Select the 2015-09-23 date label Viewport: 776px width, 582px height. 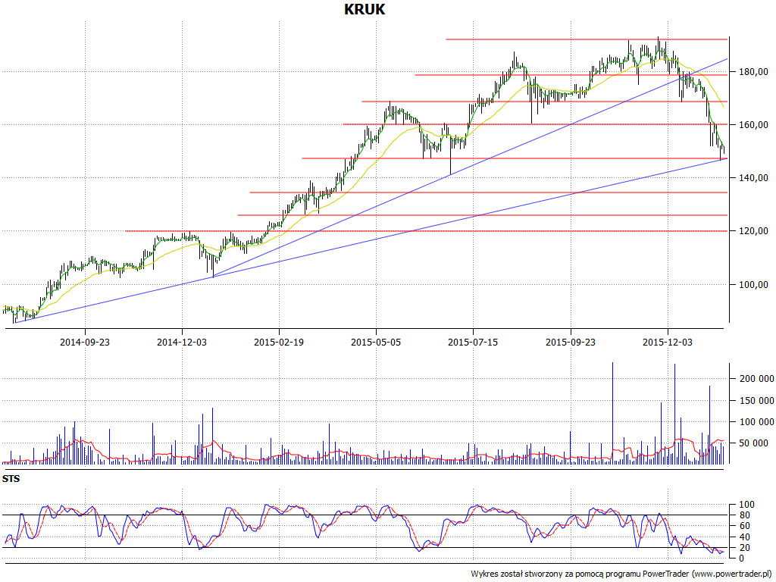[570, 342]
